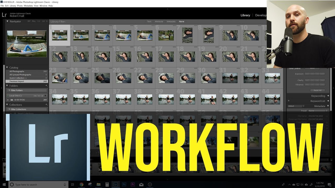Click the Filter Folders search field
335x188 pixels.
27,90
